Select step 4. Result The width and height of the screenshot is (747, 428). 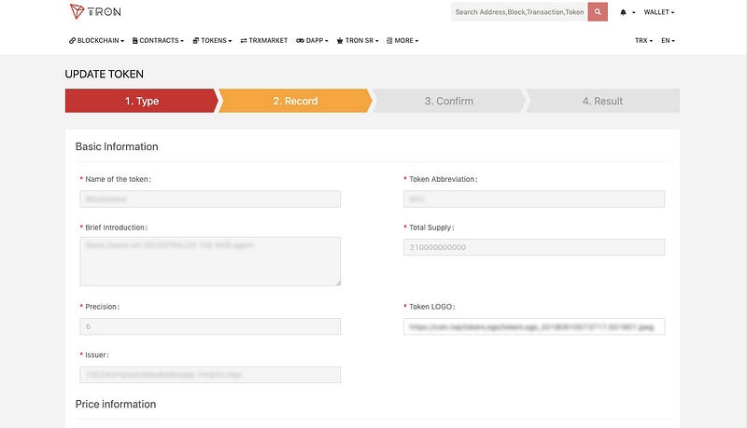tap(602, 101)
